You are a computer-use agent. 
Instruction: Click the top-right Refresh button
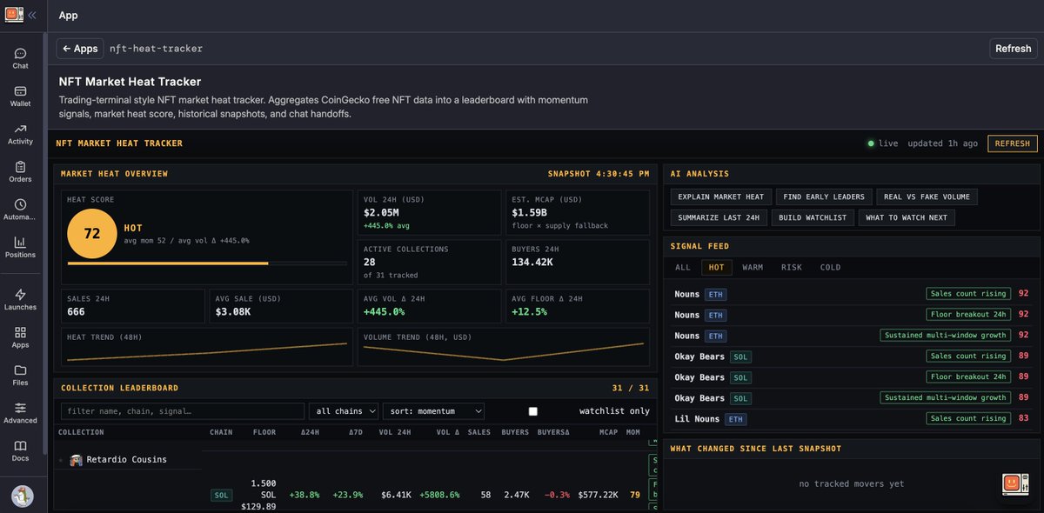click(x=1014, y=49)
